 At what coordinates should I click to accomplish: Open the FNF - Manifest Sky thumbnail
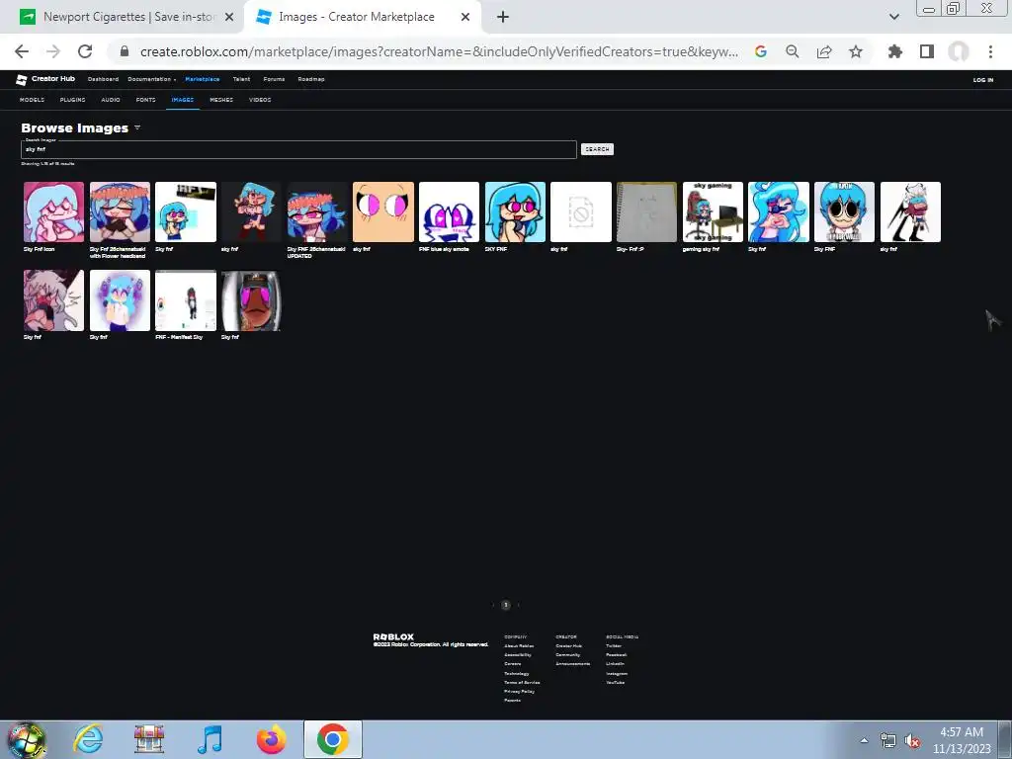tap(186, 300)
